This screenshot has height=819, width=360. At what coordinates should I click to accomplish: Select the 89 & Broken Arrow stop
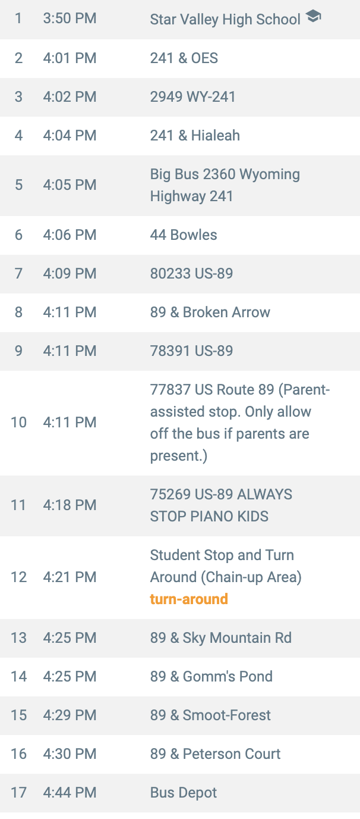[210, 312]
